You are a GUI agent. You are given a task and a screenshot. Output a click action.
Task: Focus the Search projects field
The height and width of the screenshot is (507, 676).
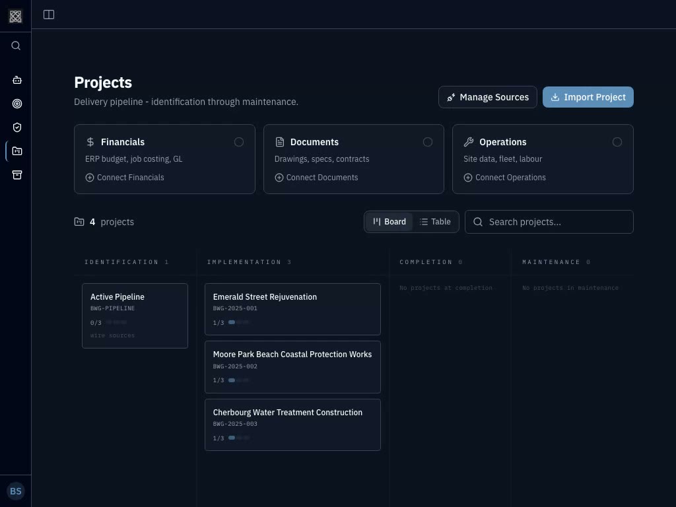pos(549,222)
